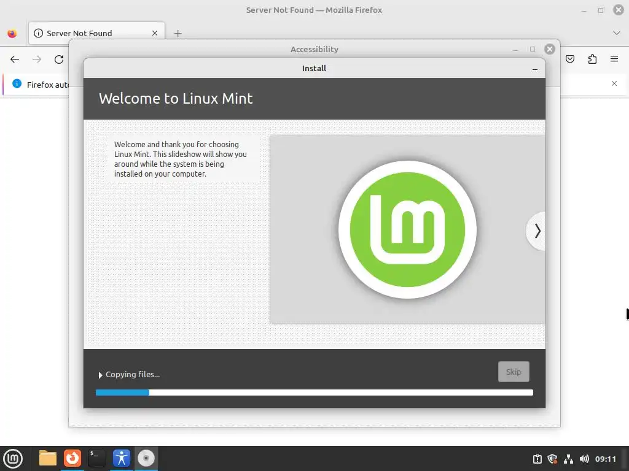The image size is (629, 471).
Task: Open Firefox from the taskbar
Action: [72, 458]
